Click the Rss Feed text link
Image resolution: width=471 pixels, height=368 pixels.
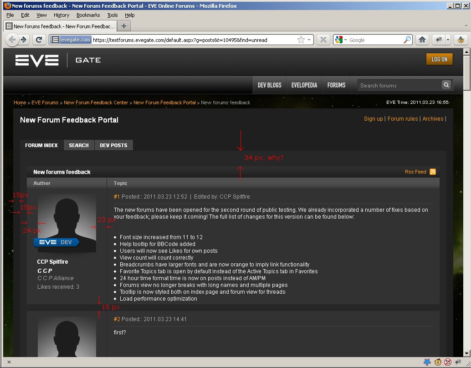click(x=415, y=172)
